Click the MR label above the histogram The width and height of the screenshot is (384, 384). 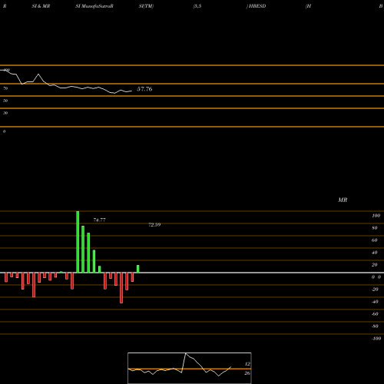click(343, 200)
